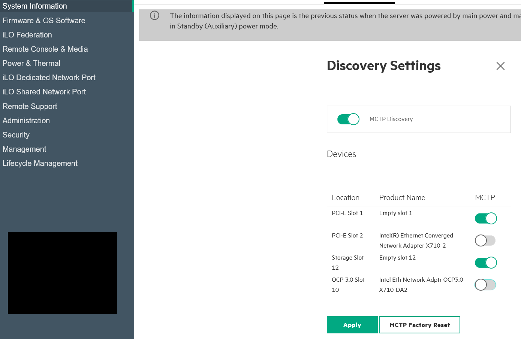Open iLO Dedicated Network Port settings
521x339 pixels.
click(x=49, y=78)
